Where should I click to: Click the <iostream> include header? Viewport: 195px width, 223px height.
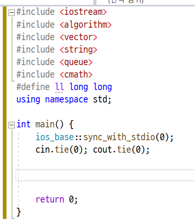click(83, 12)
